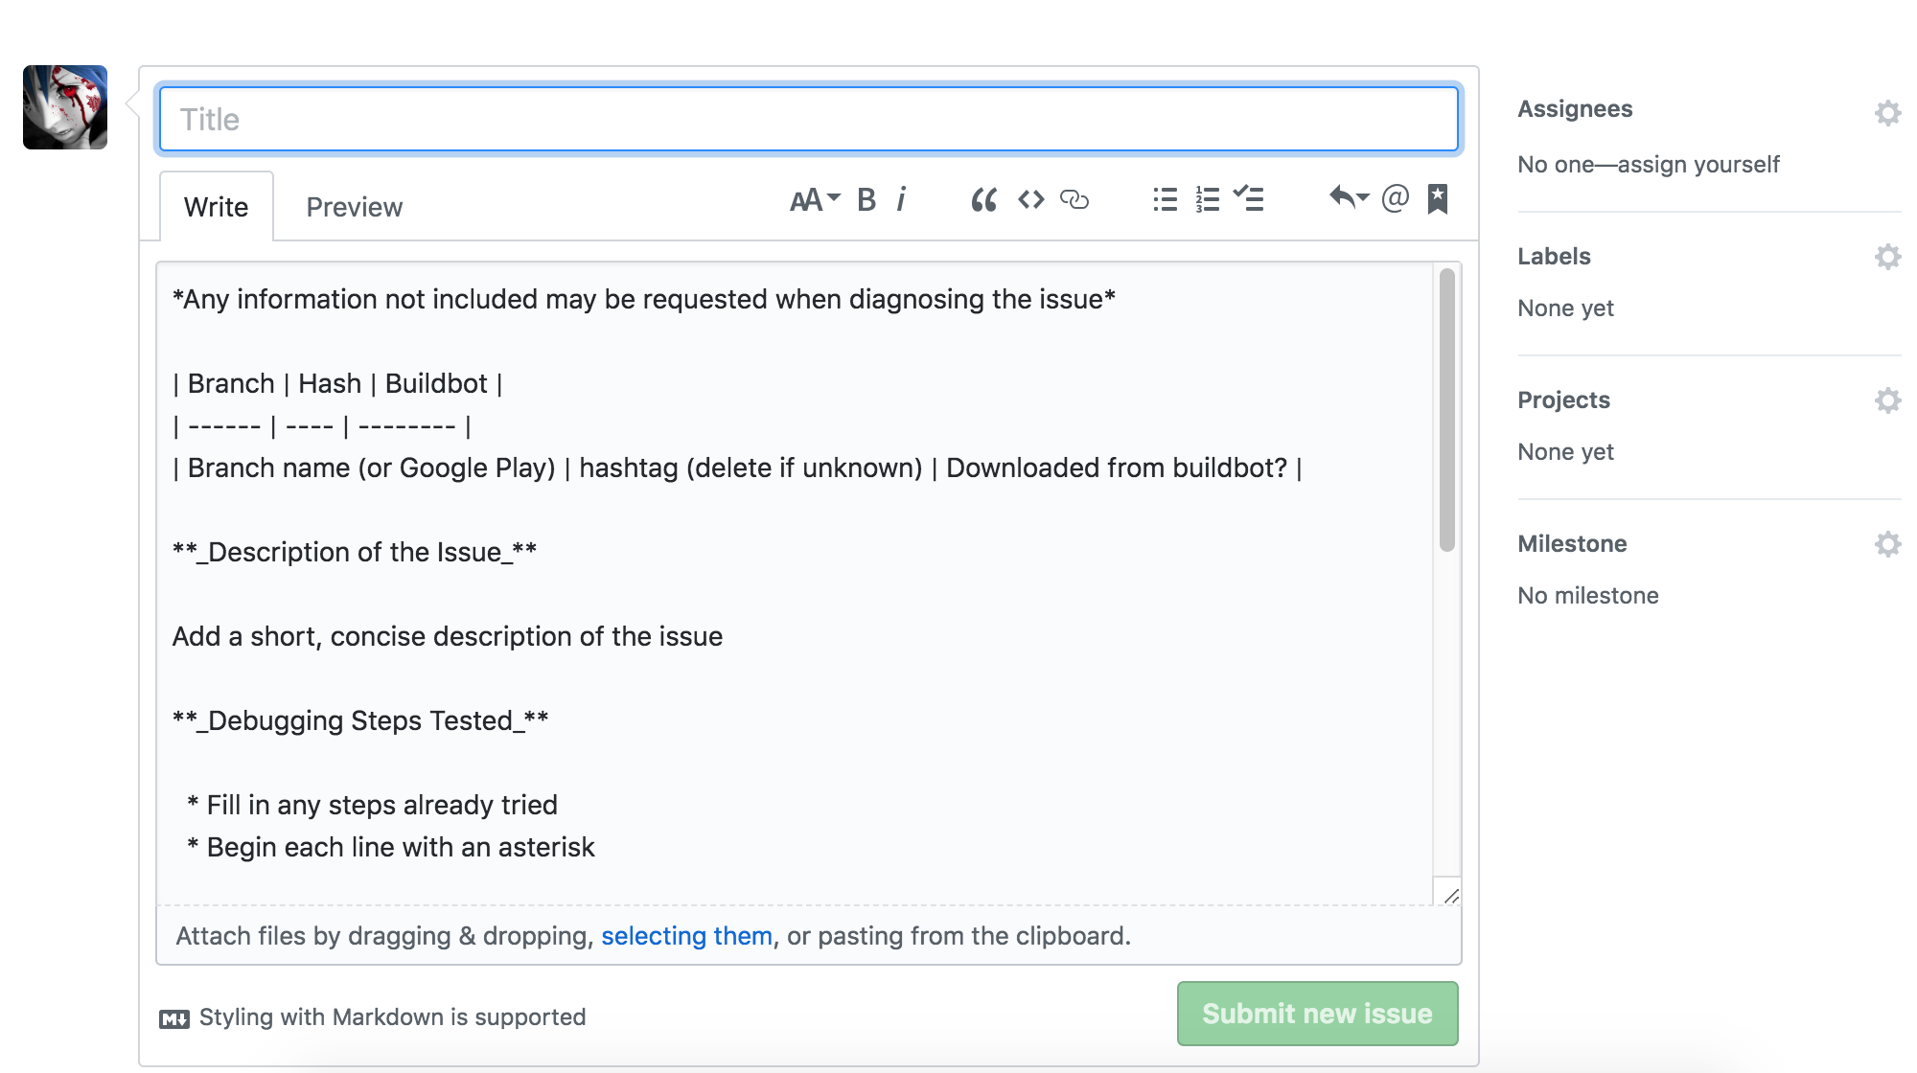The image size is (1917, 1073).
Task: Open the reference bookmark icon
Action: point(1437,199)
